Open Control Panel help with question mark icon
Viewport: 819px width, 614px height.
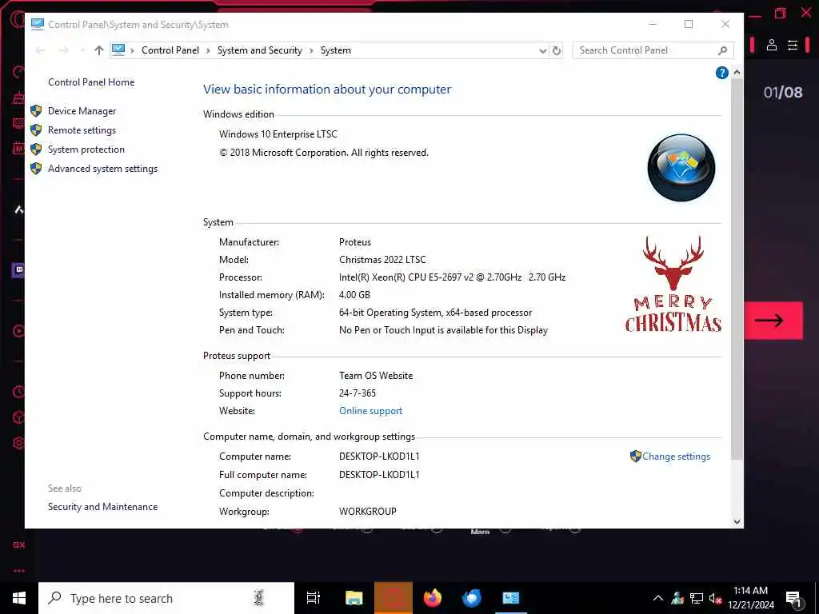click(x=722, y=73)
